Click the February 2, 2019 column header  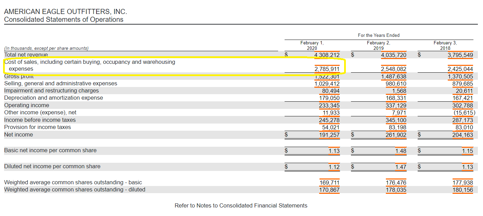pyautogui.click(x=378, y=45)
